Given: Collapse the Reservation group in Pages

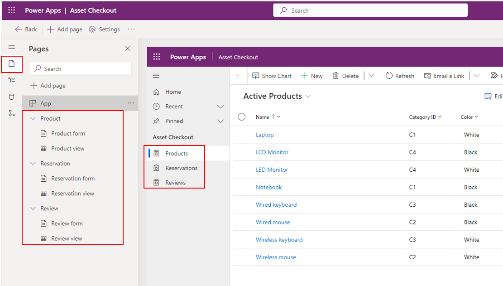Looking at the screenshot, I should pyautogui.click(x=33, y=164).
